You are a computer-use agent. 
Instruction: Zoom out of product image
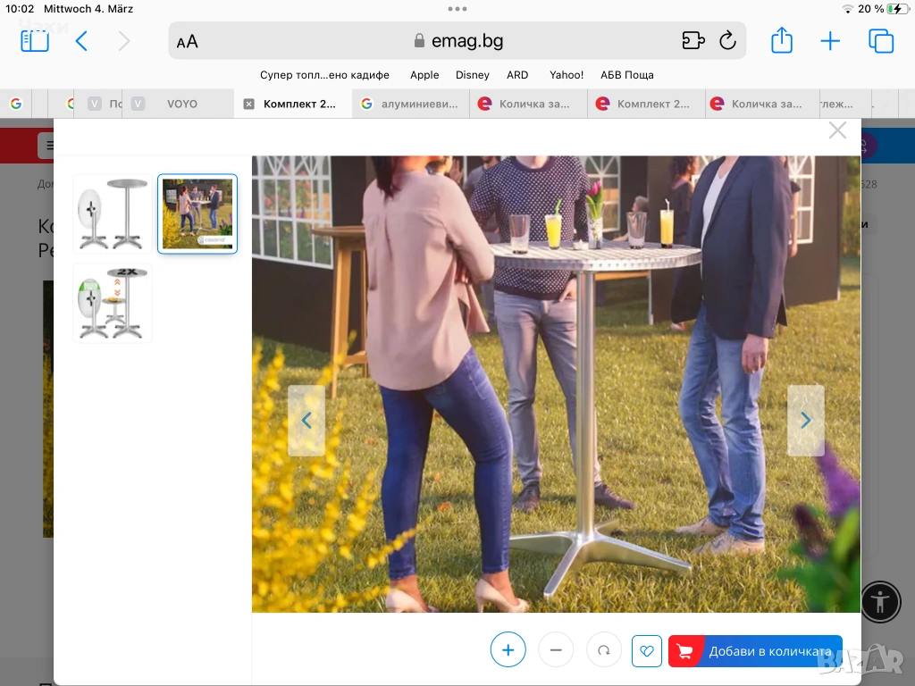point(556,650)
